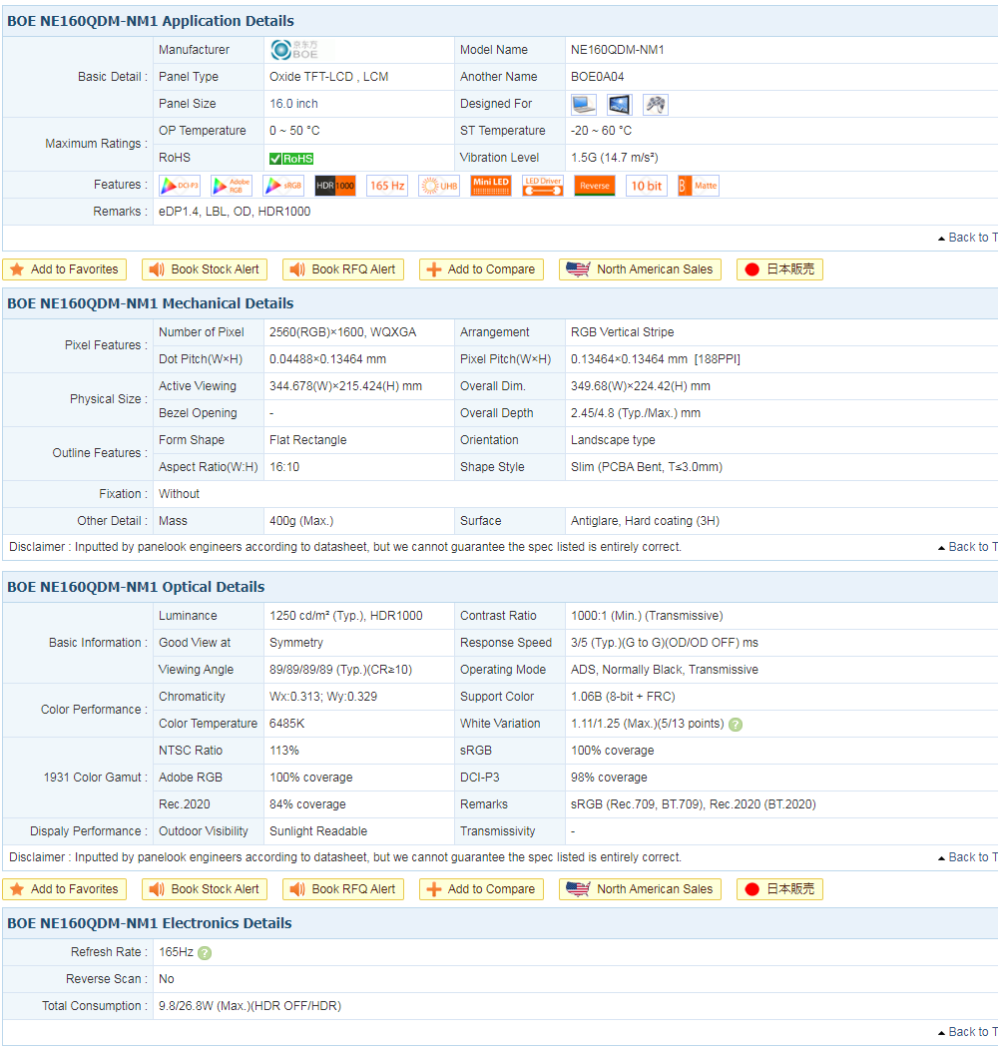The width and height of the screenshot is (998, 1047).
Task: Click 'Oxide TFT-LCD , LCM' panel type
Action: pos(329,77)
